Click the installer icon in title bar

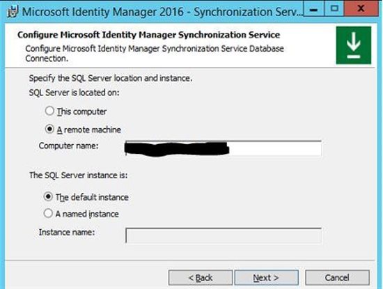[x=13, y=11]
